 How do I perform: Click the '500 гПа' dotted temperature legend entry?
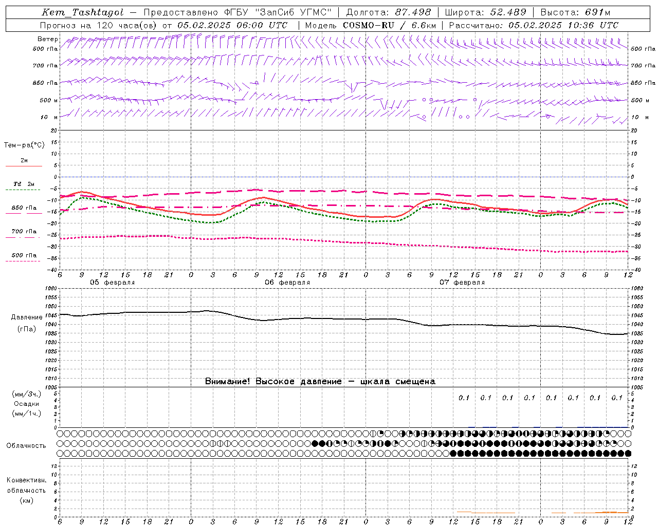(x=24, y=257)
